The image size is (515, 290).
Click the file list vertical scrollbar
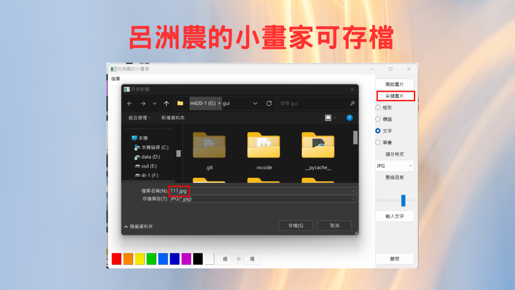[x=355, y=137]
